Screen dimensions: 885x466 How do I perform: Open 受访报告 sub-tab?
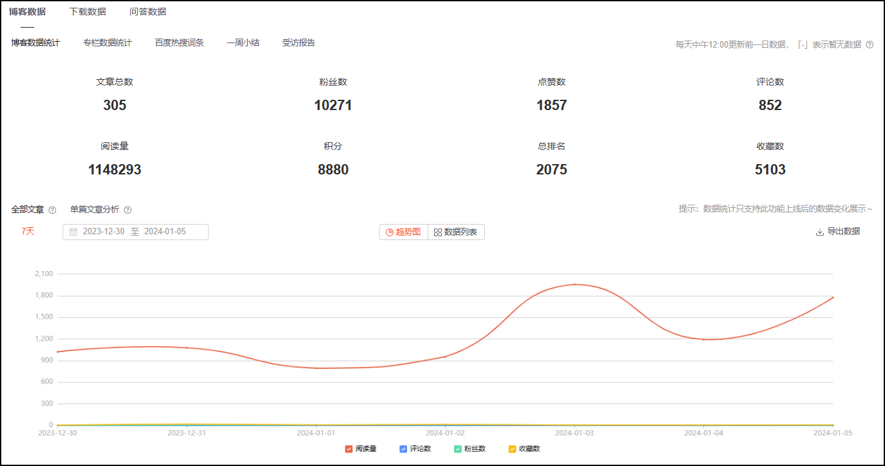coord(299,42)
